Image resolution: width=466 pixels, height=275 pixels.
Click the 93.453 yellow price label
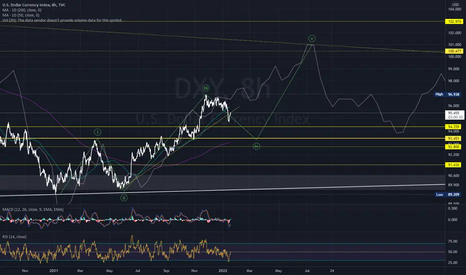453,138
